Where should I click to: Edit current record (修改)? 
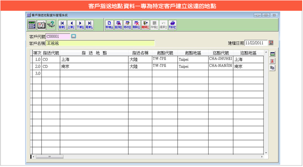[127, 25]
